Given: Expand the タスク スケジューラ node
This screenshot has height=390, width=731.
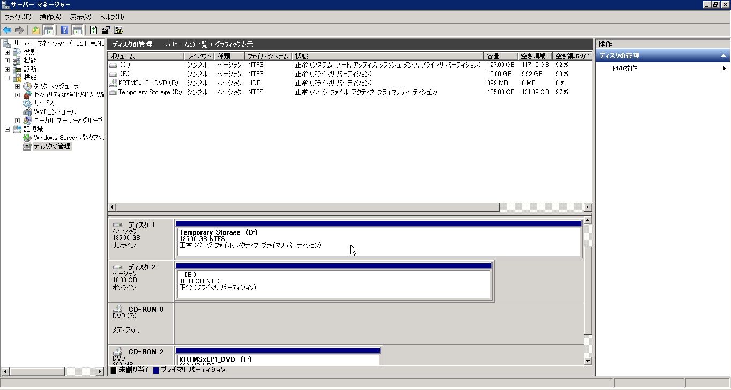Looking at the screenshot, I should click(x=18, y=87).
